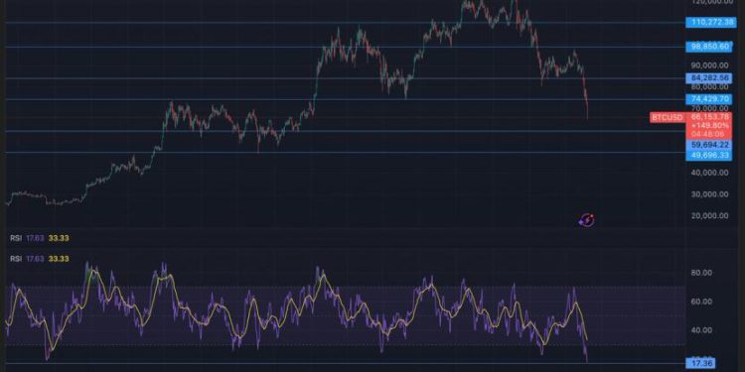Click the 20,000.00 price axis value

click(x=709, y=216)
